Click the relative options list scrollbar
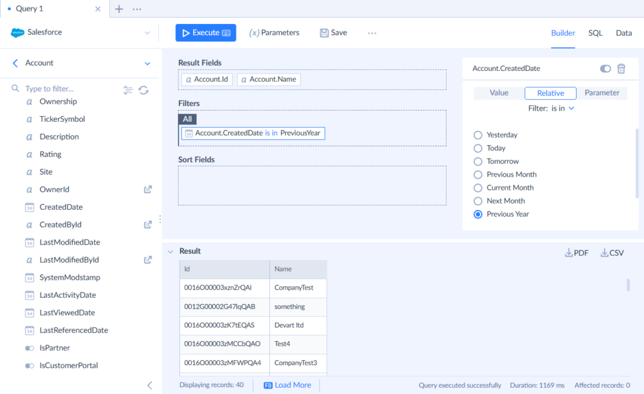This screenshot has width=644, height=394. click(637, 164)
